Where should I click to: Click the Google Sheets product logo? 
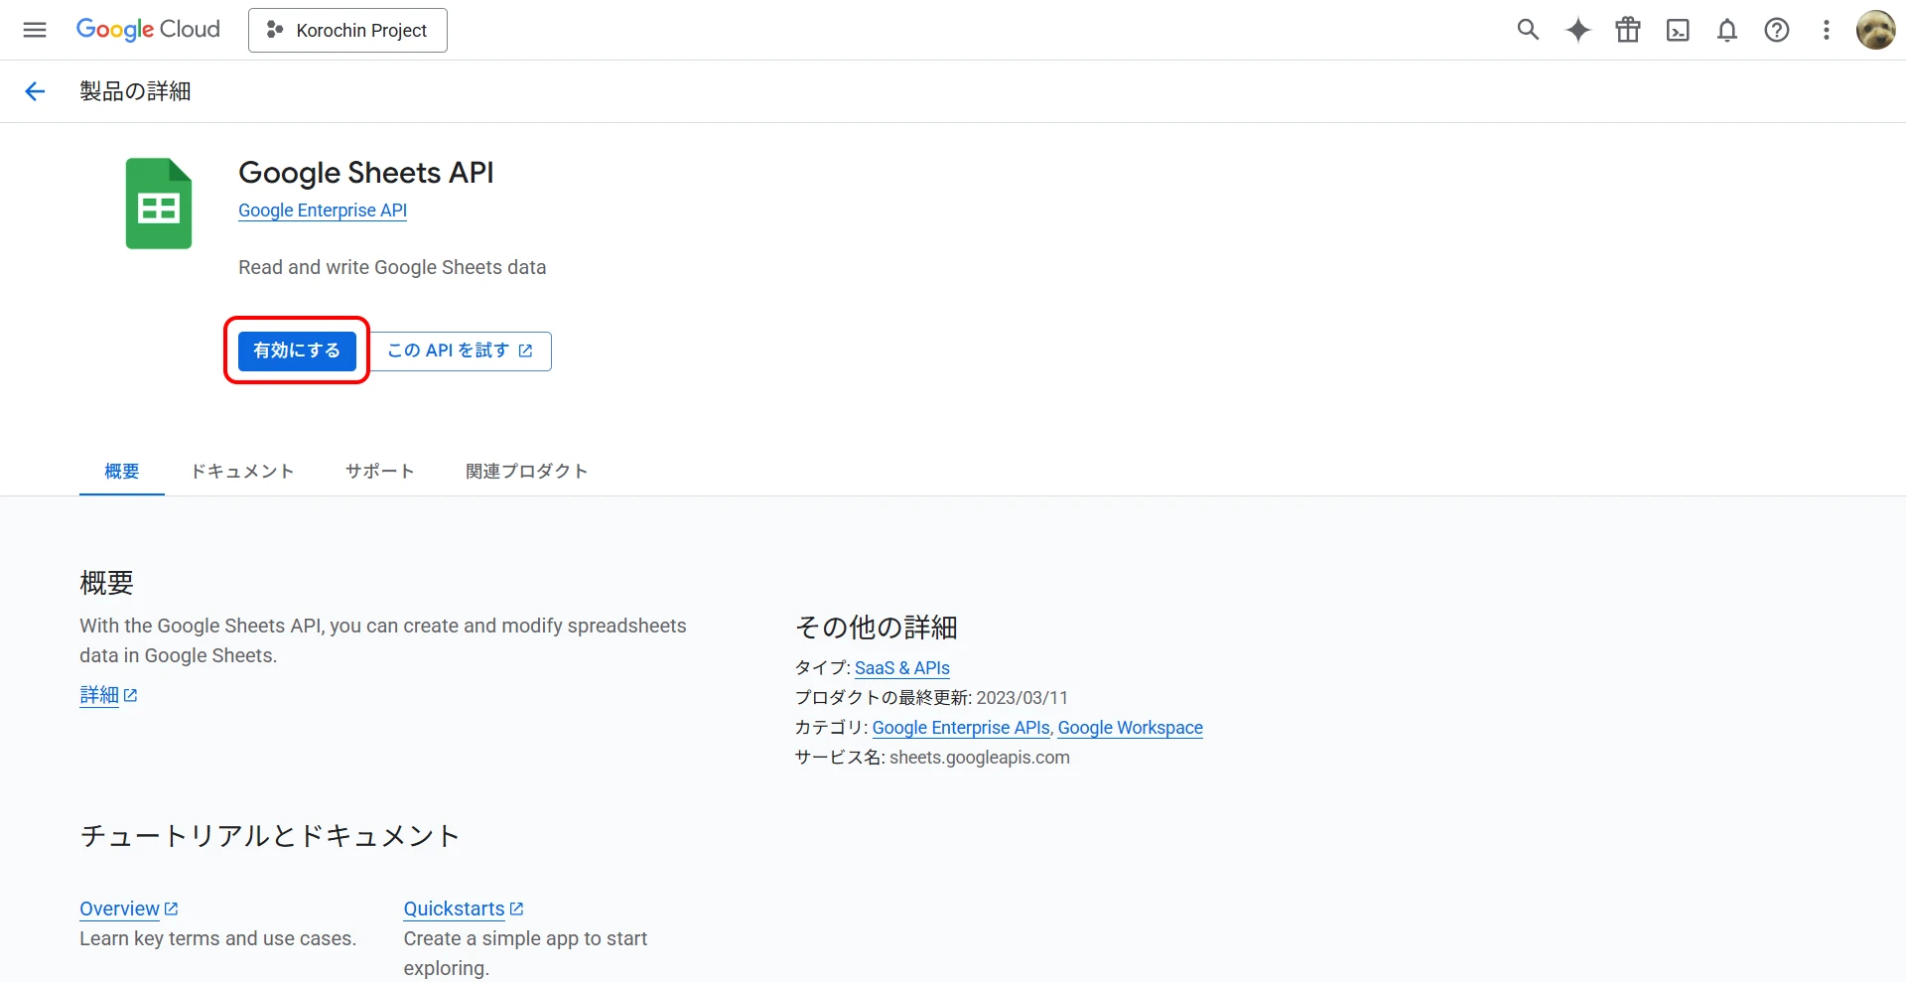tap(159, 204)
